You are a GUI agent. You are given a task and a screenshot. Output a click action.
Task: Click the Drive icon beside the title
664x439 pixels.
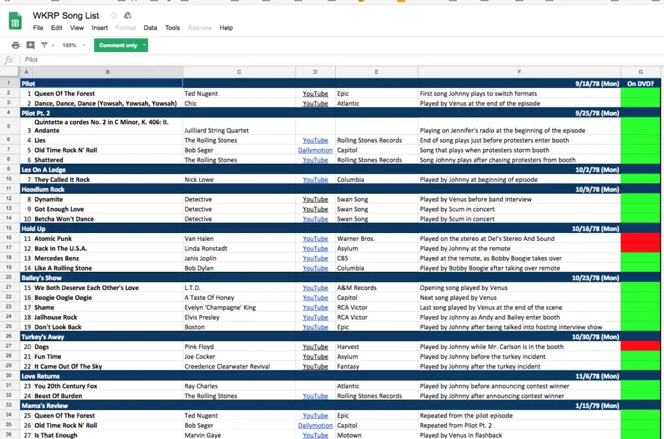coord(128,16)
